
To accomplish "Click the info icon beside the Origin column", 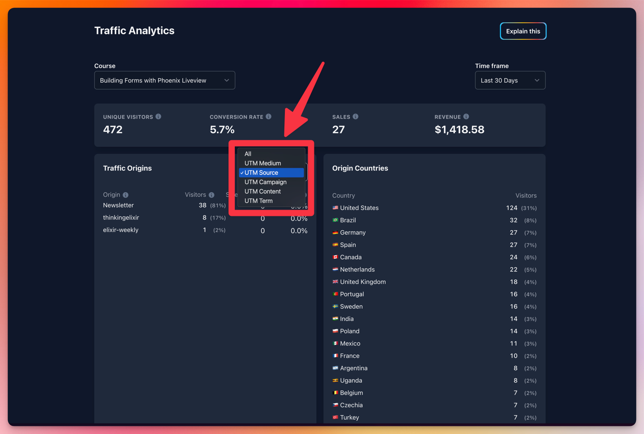I will click(125, 195).
